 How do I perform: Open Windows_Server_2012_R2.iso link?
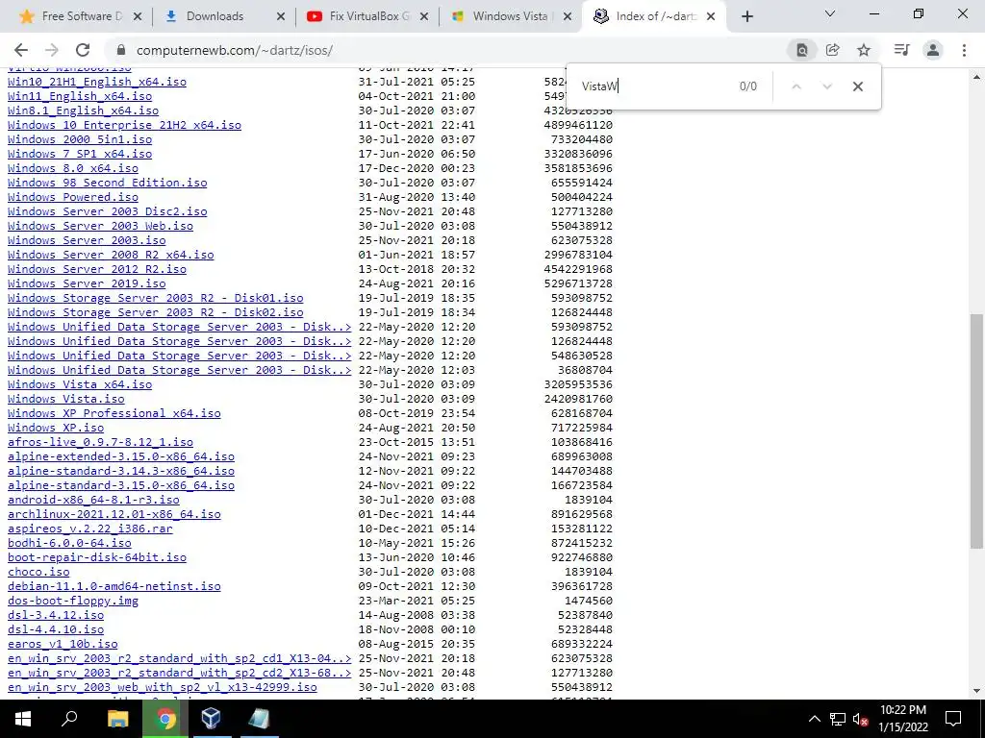click(x=97, y=269)
